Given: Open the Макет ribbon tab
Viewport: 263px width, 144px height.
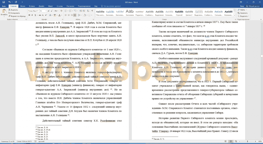Looking at the screenshot, I should coord(50,6).
